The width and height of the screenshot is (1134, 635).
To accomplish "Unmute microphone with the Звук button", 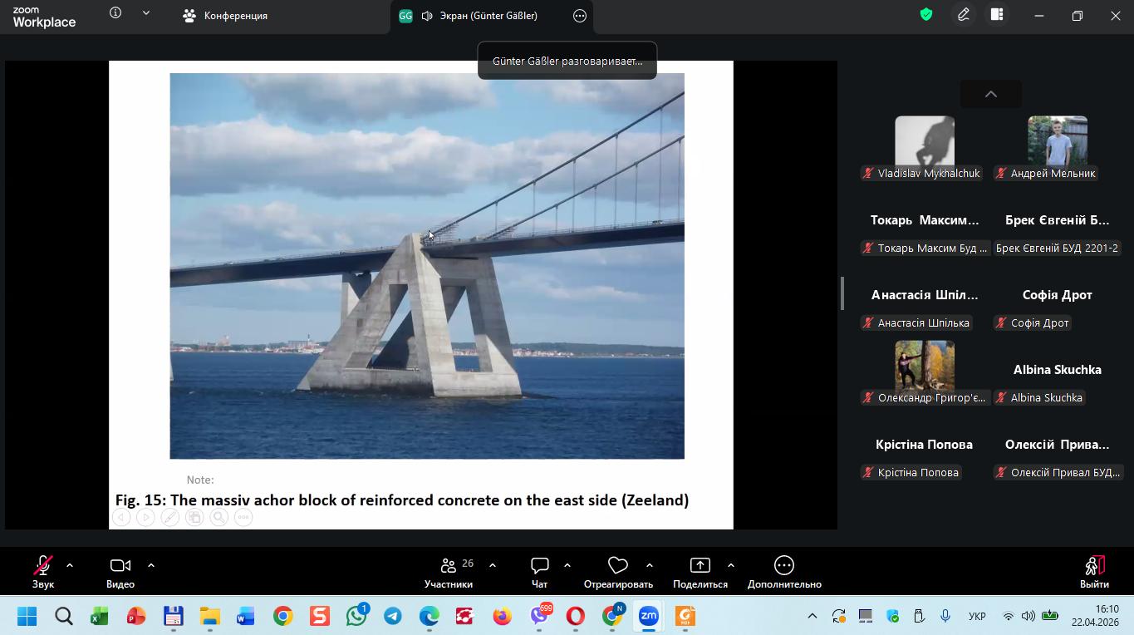I will 43,572.
